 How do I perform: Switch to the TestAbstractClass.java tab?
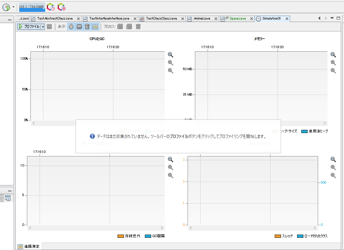click(x=55, y=19)
